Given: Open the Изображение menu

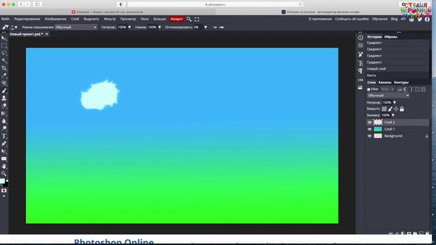Looking at the screenshot, I should click(x=55, y=19).
